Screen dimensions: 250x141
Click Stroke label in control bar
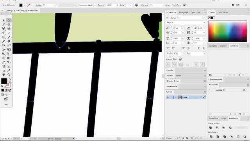[x=38, y=5]
